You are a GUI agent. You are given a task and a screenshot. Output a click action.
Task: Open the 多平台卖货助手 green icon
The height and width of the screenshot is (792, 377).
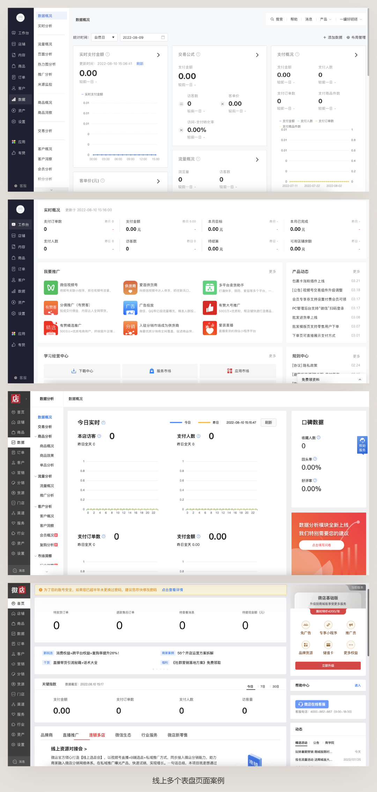pos(209,288)
